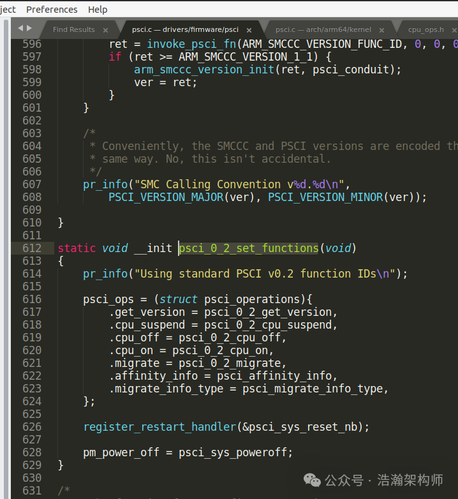Click on ARM_SMCCC_VERSION_1_1 constant
This screenshot has width=458, height=499.
click(246, 57)
